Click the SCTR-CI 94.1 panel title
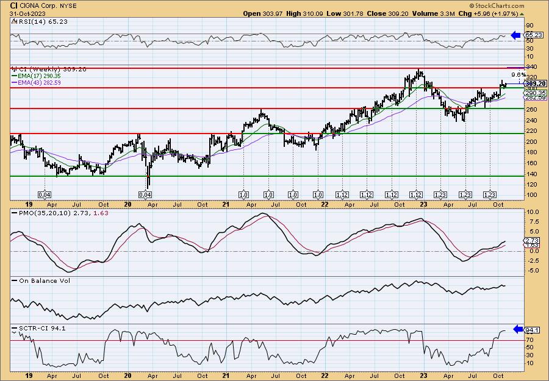The image size is (549, 381). 41,329
